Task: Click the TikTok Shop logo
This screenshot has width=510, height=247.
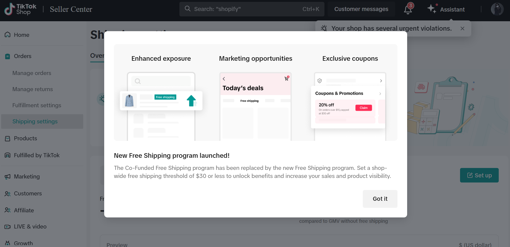Action: point(20,9)
